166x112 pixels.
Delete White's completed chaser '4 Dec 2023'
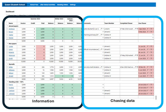click(x=137, y=67)
